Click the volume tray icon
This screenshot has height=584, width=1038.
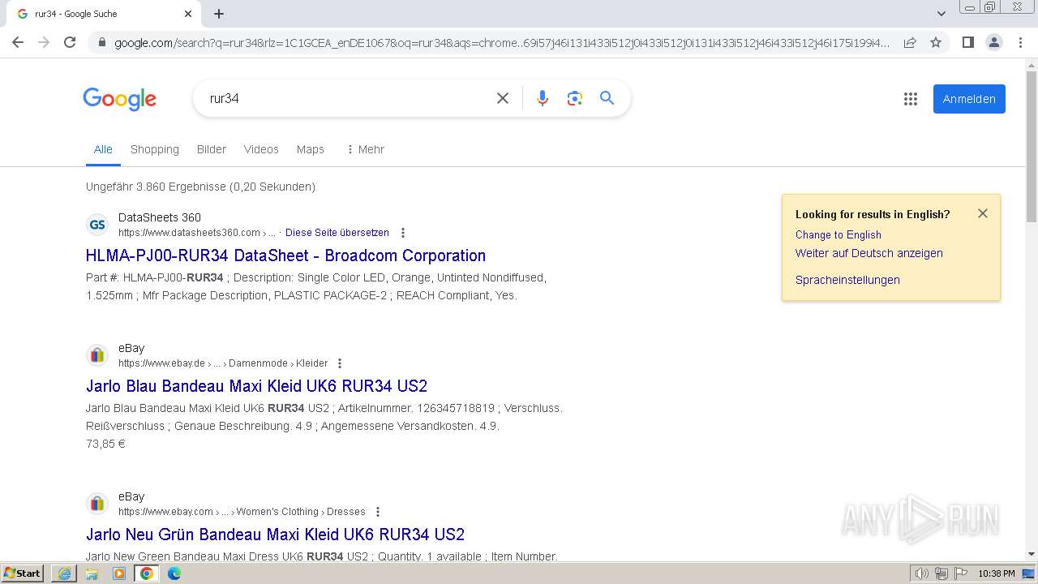(x=922, y=573)
